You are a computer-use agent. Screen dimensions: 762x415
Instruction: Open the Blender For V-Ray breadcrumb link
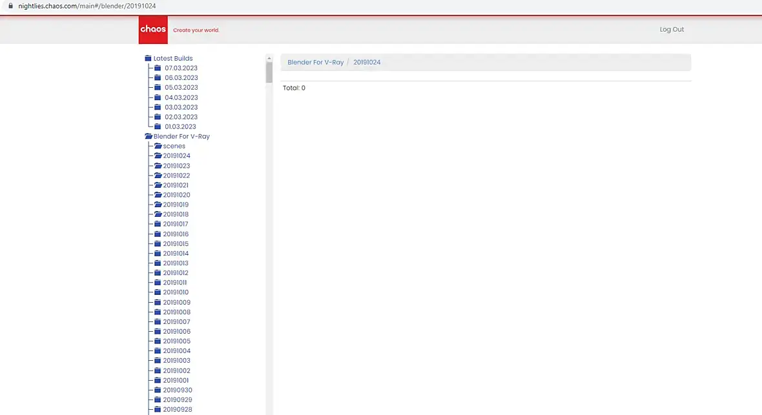pos(315,62)
